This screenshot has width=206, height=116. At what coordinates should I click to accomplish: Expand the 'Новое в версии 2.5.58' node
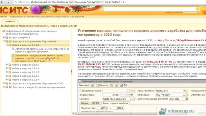[x=7, y=68]
